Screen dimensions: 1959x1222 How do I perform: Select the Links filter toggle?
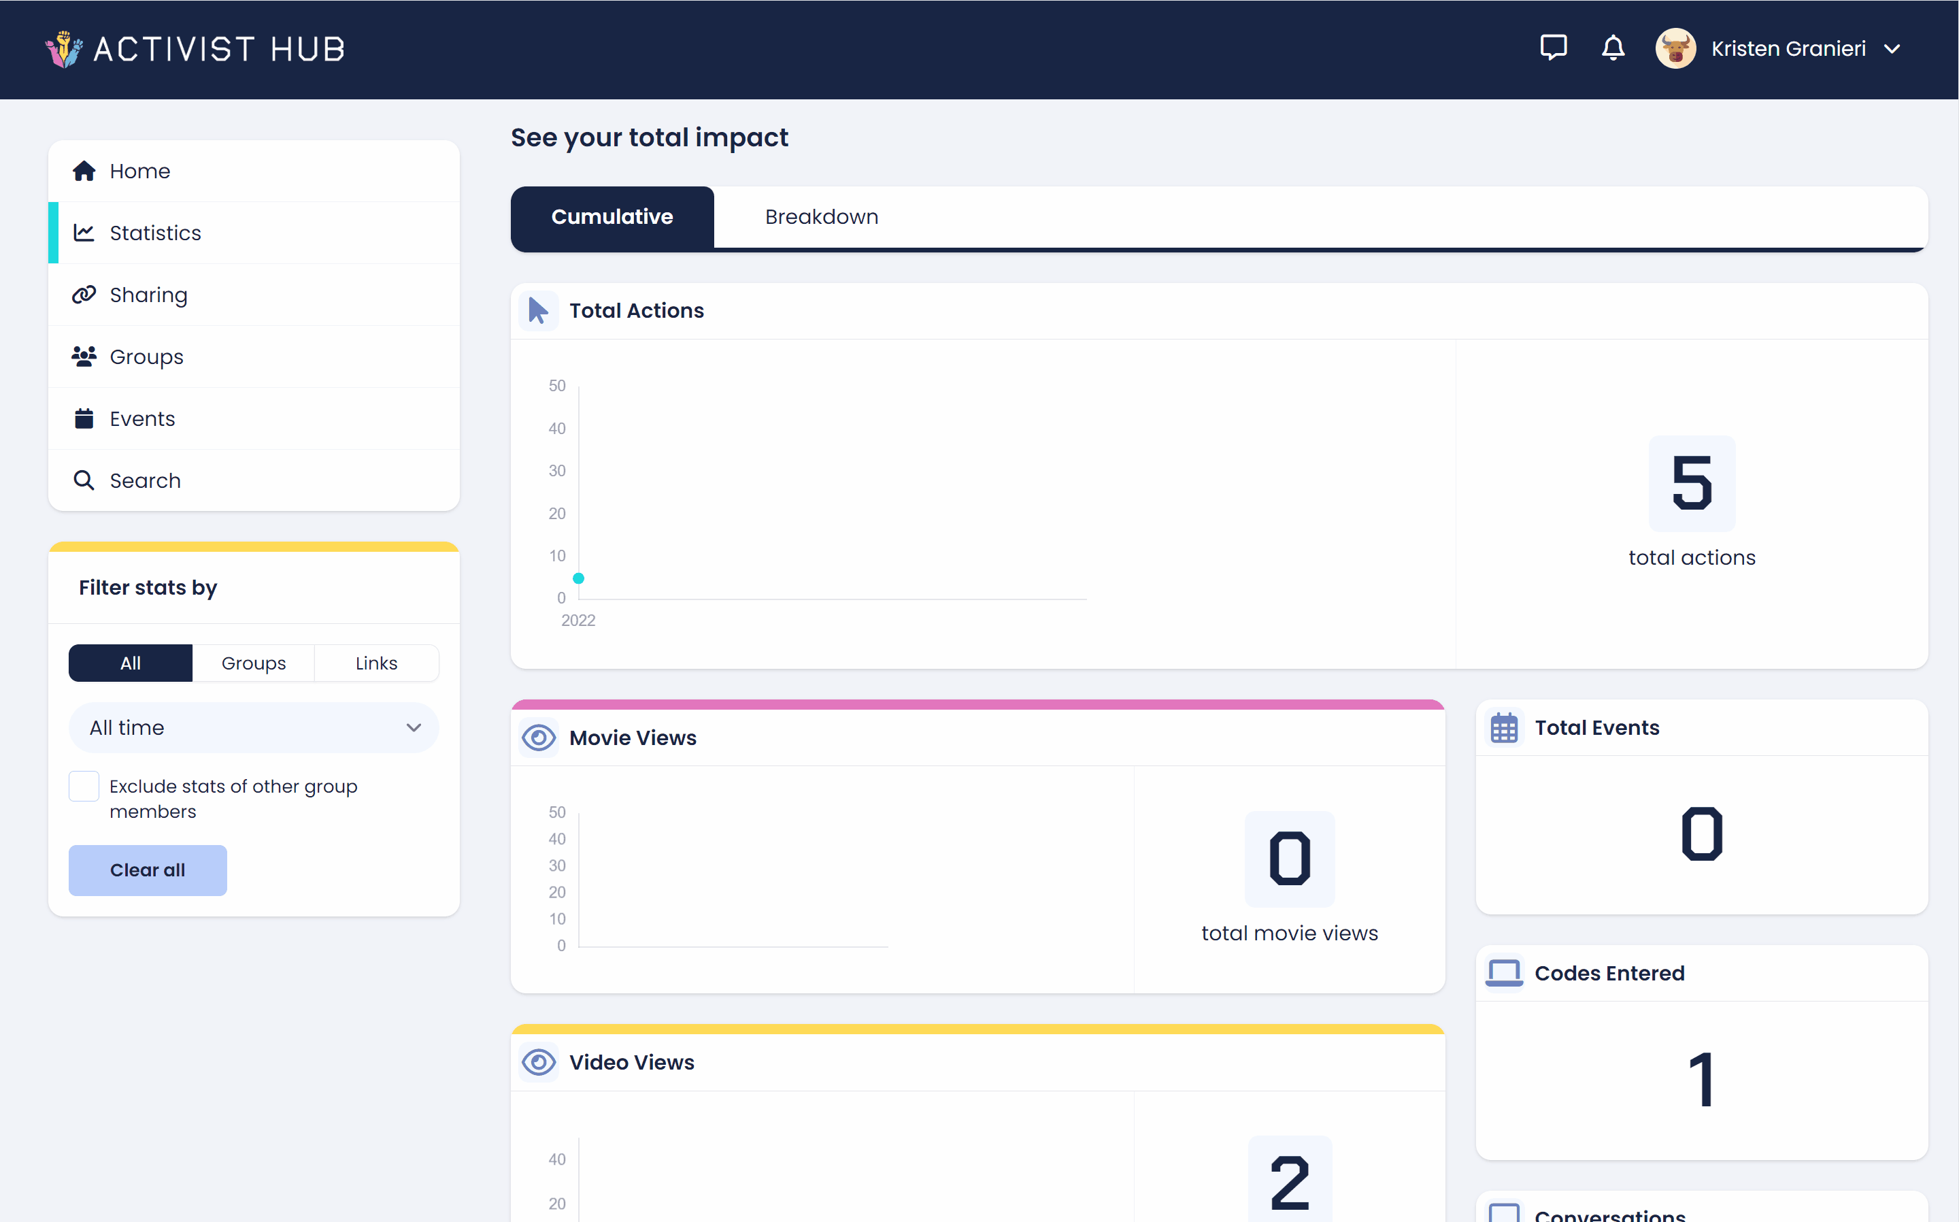click(x=376, y=663)
